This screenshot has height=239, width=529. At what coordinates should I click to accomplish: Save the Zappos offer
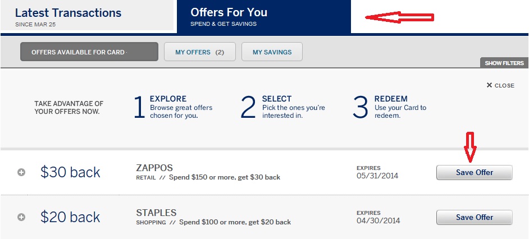click(x=474, y=172)
